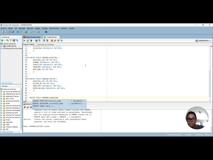Click the New file icon in main toolbar
Image resolution: width=213 pixels, height=160 pixels.
(x=3, y=32)
